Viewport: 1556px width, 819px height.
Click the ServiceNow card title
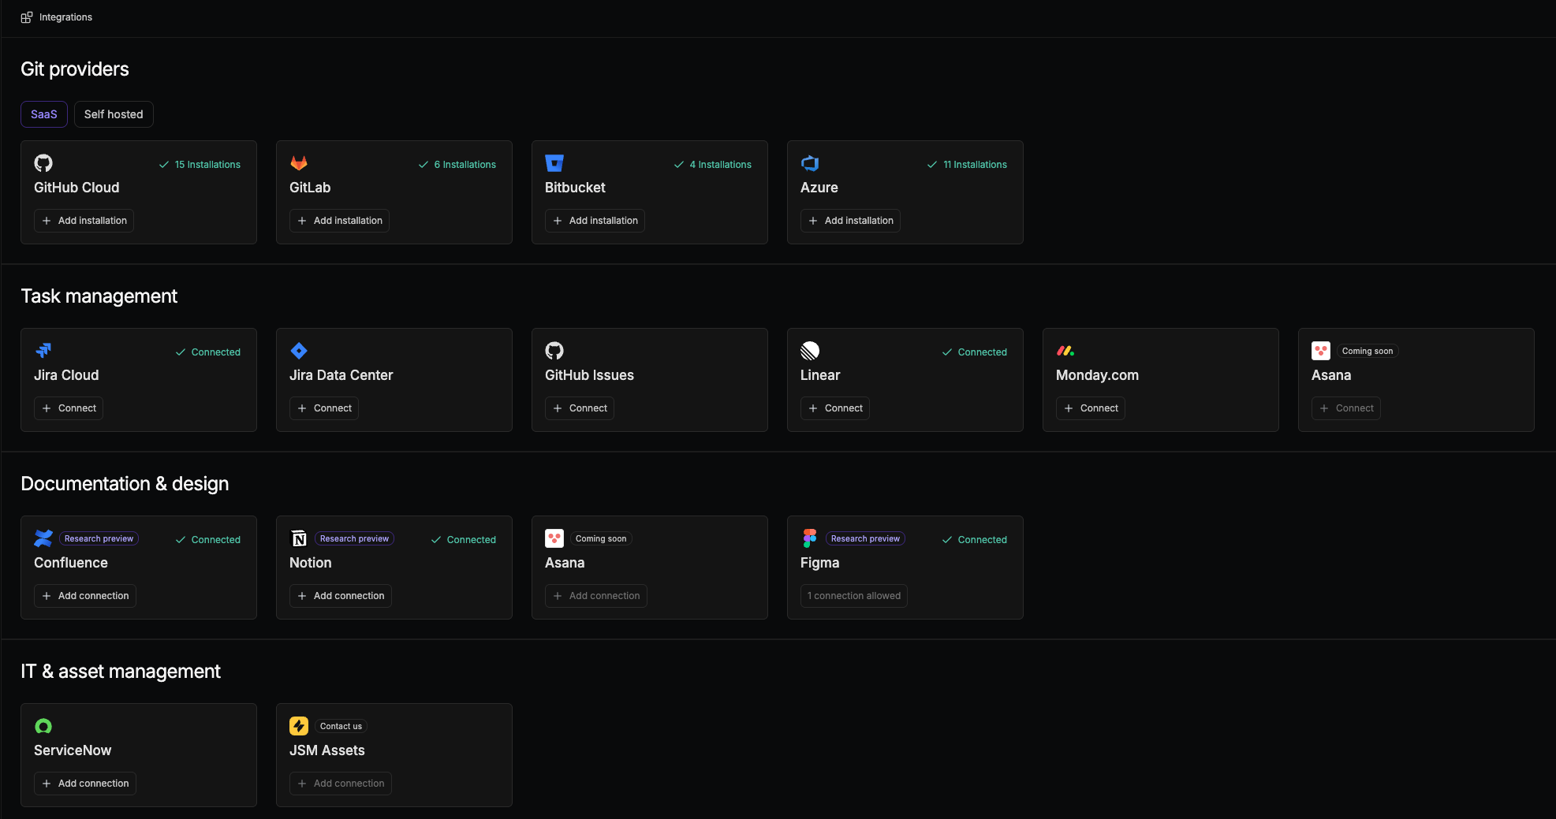coord(73,750)
